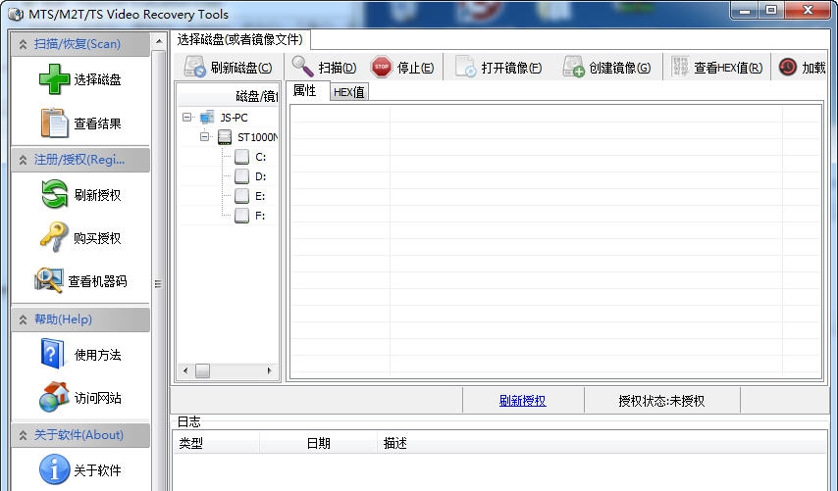The width and height of the screenshot is (838, 491).
Task: Open 查看机器码 magnifier icon
Action: pyautogui.click(x=49, y=280)
